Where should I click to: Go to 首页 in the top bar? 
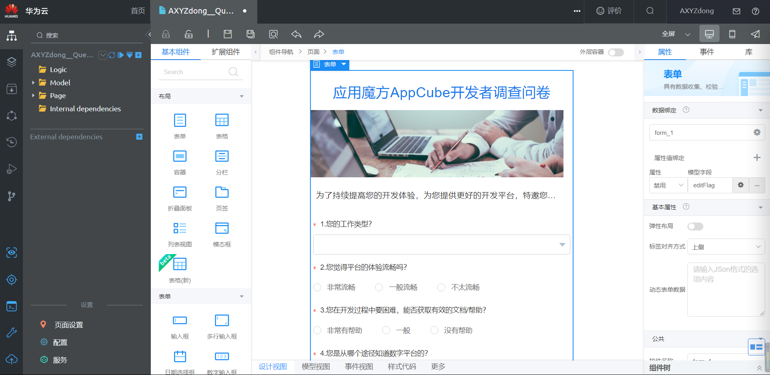(x=138, y=11)
